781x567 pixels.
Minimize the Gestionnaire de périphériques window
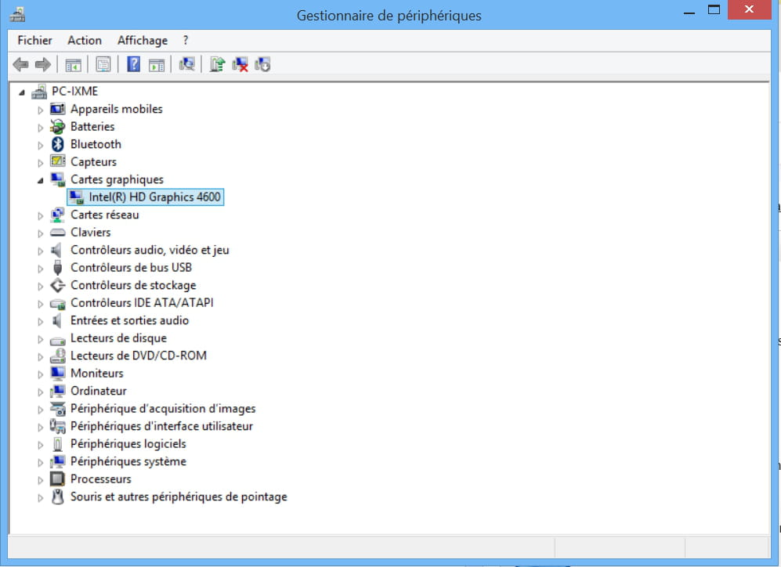click(x=689, y=12)
